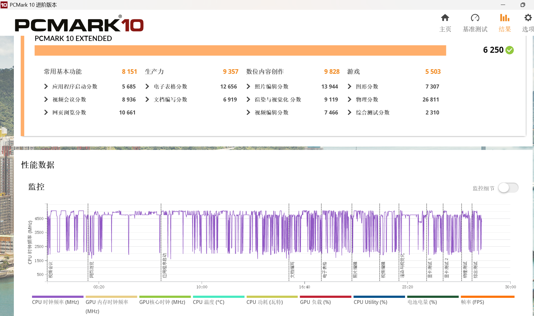Screen dimensions: 534x316
Task: Open the 基准测试 gauge icon
Action: [475, 18]
